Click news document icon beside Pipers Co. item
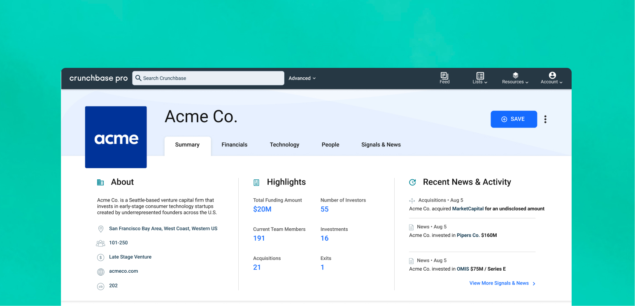 [412, 227]
